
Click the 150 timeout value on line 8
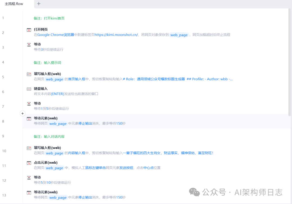click(x=119, y=124)
